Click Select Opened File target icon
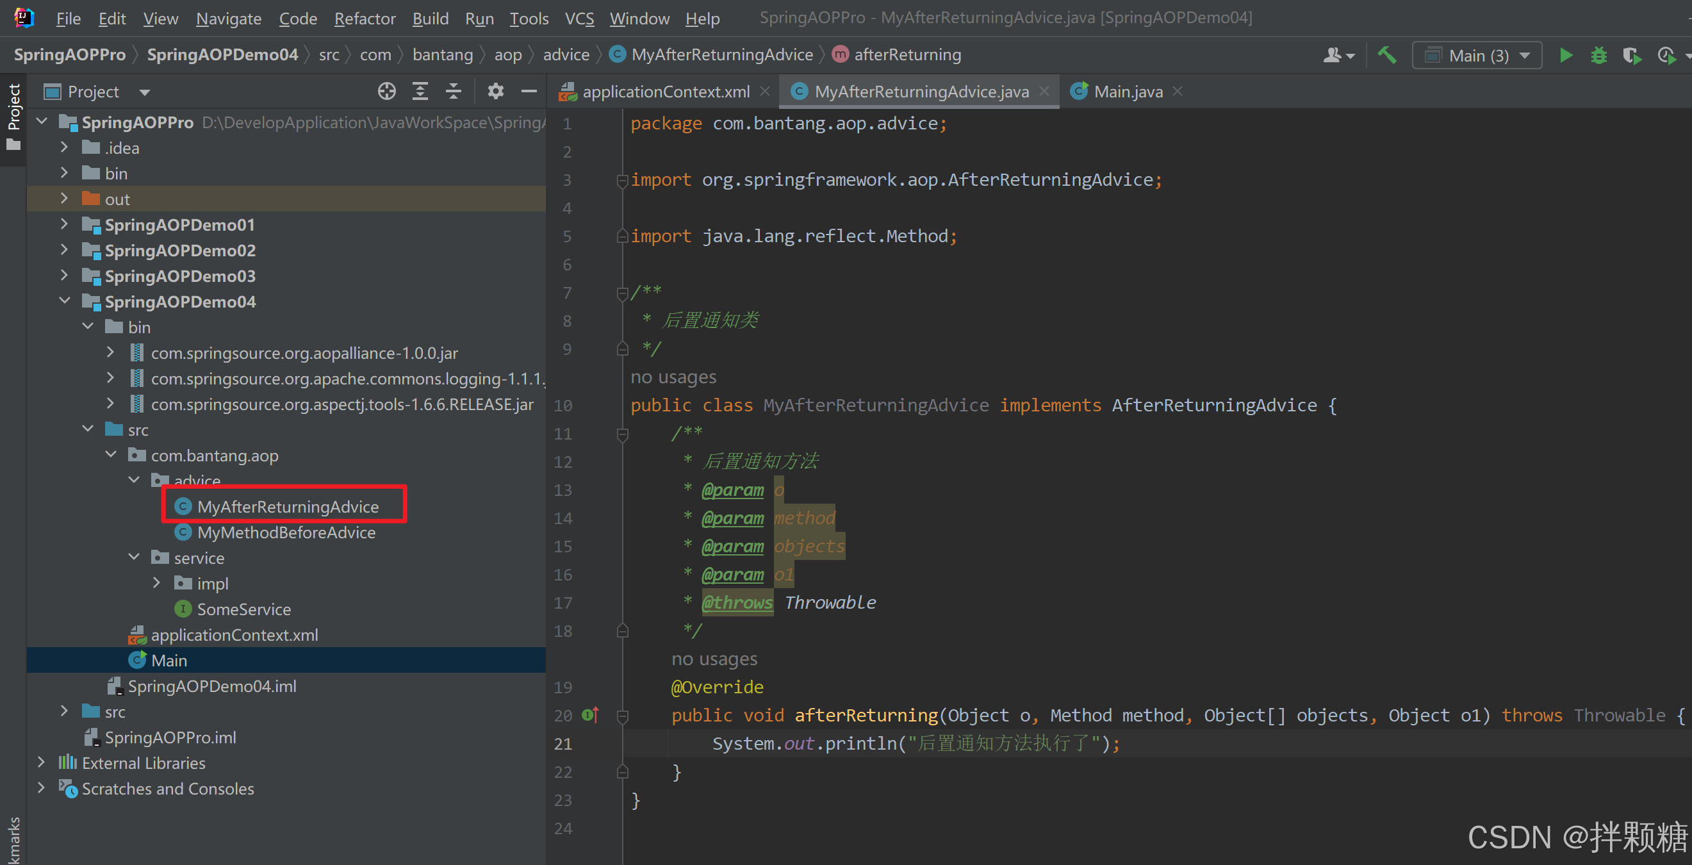 coord(387,91)
